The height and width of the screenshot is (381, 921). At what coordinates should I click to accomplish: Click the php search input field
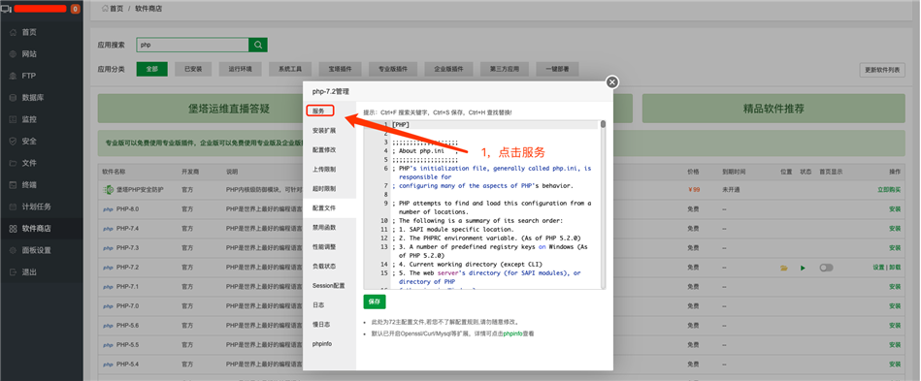pos(193,45)
